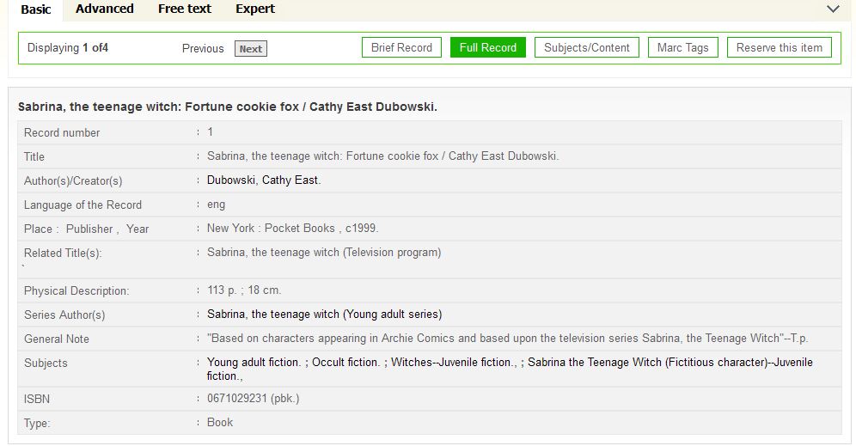Go to the Expert search tab
This screenshot has height=446, width=856.
coord(255,9)
